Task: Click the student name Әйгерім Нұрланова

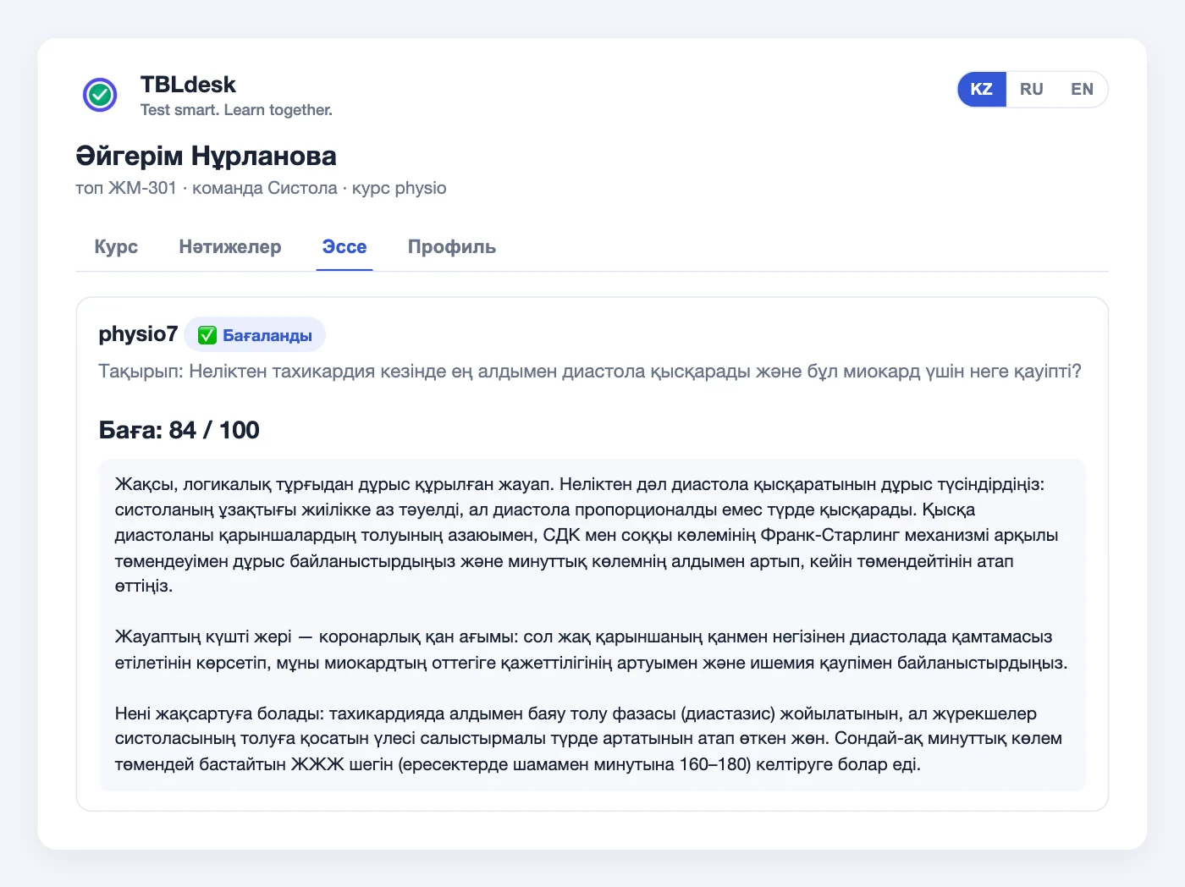Action: click(206, 156)
